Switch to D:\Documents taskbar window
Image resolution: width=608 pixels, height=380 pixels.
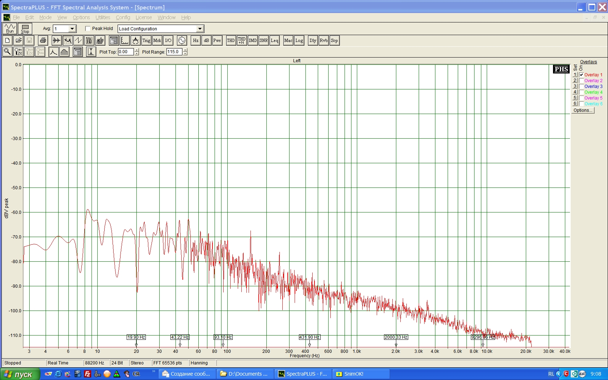pos(244,374)
